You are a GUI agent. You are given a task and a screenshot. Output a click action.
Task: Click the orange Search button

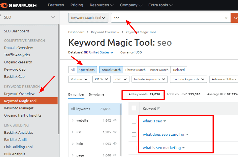234,18
